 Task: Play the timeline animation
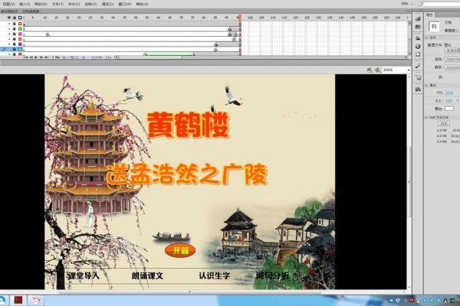[x=36, y=57]
